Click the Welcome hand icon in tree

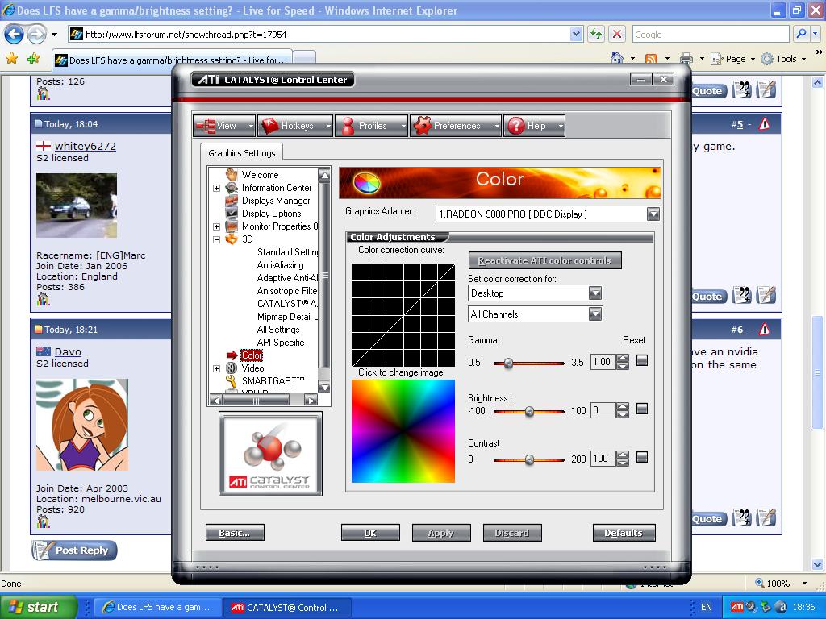[x=232, y=174]
